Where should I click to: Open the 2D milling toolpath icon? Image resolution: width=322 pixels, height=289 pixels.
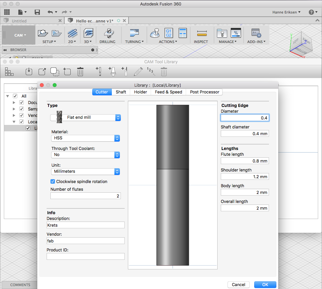tap(72, 33)
